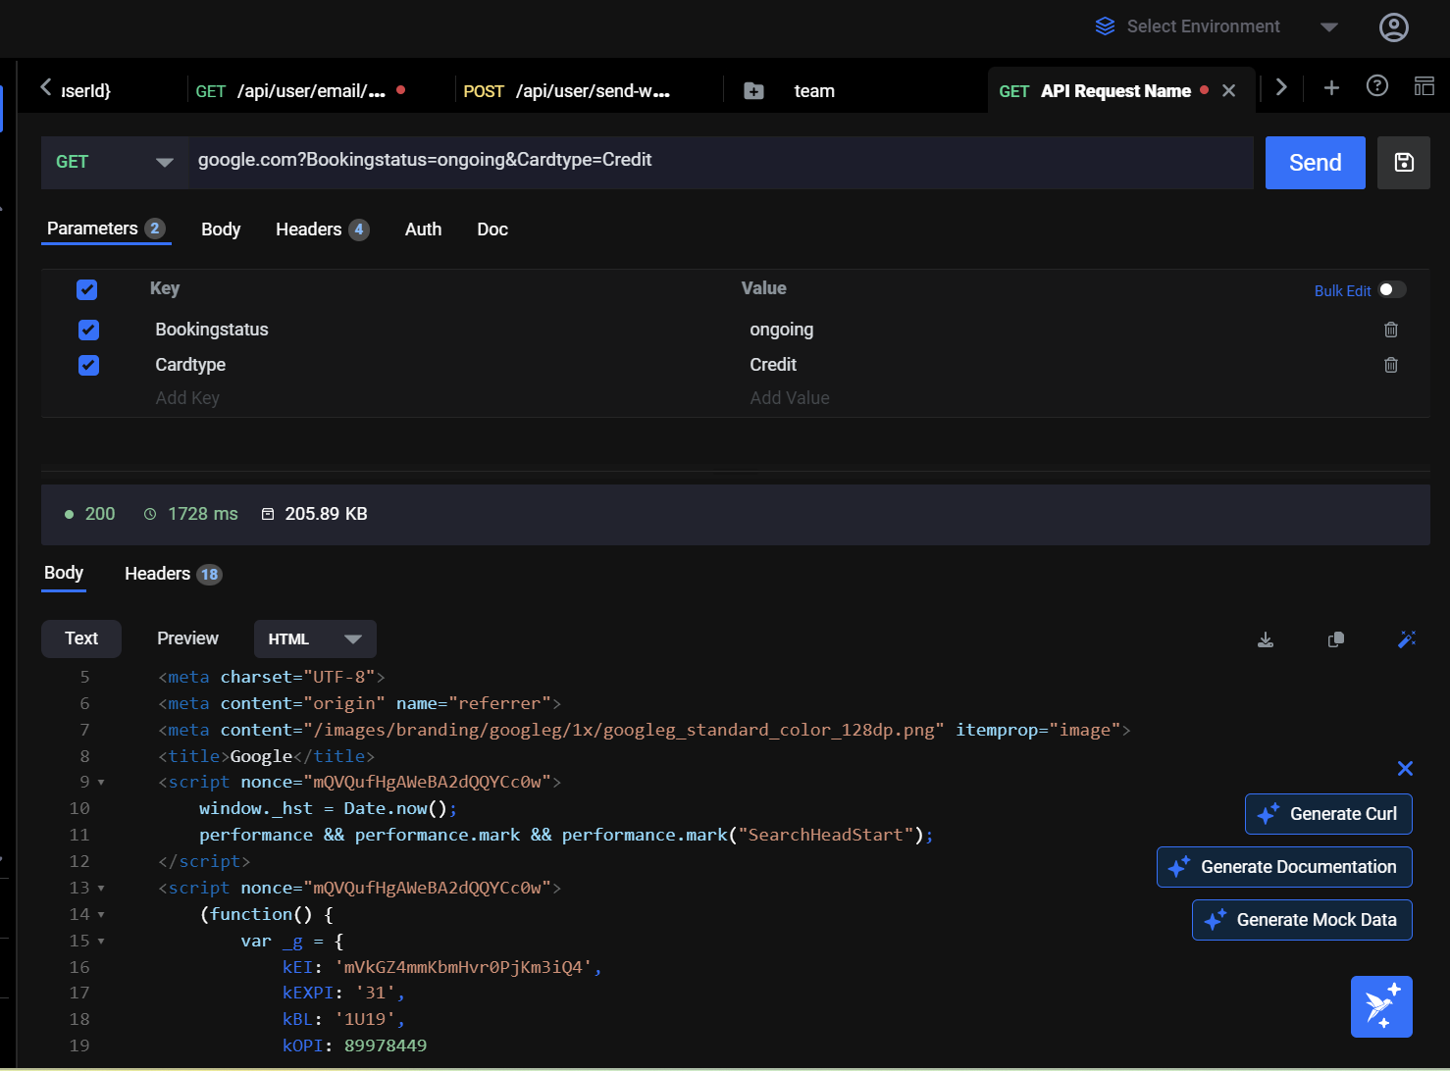Delete the Bookingstatus parameter row
1450x1071 pixels.
pos(1390,330)
